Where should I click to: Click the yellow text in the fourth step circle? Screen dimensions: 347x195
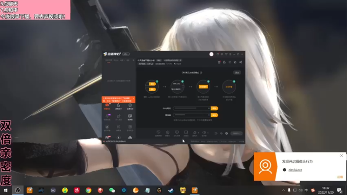coord(229,87)
